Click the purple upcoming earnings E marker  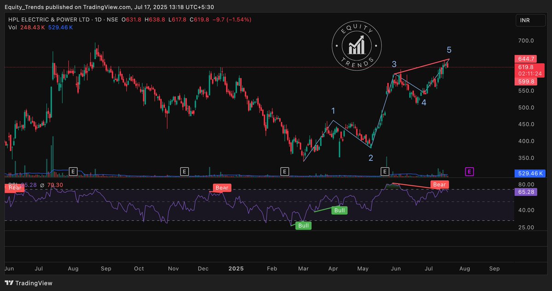[x=470, y=171]
